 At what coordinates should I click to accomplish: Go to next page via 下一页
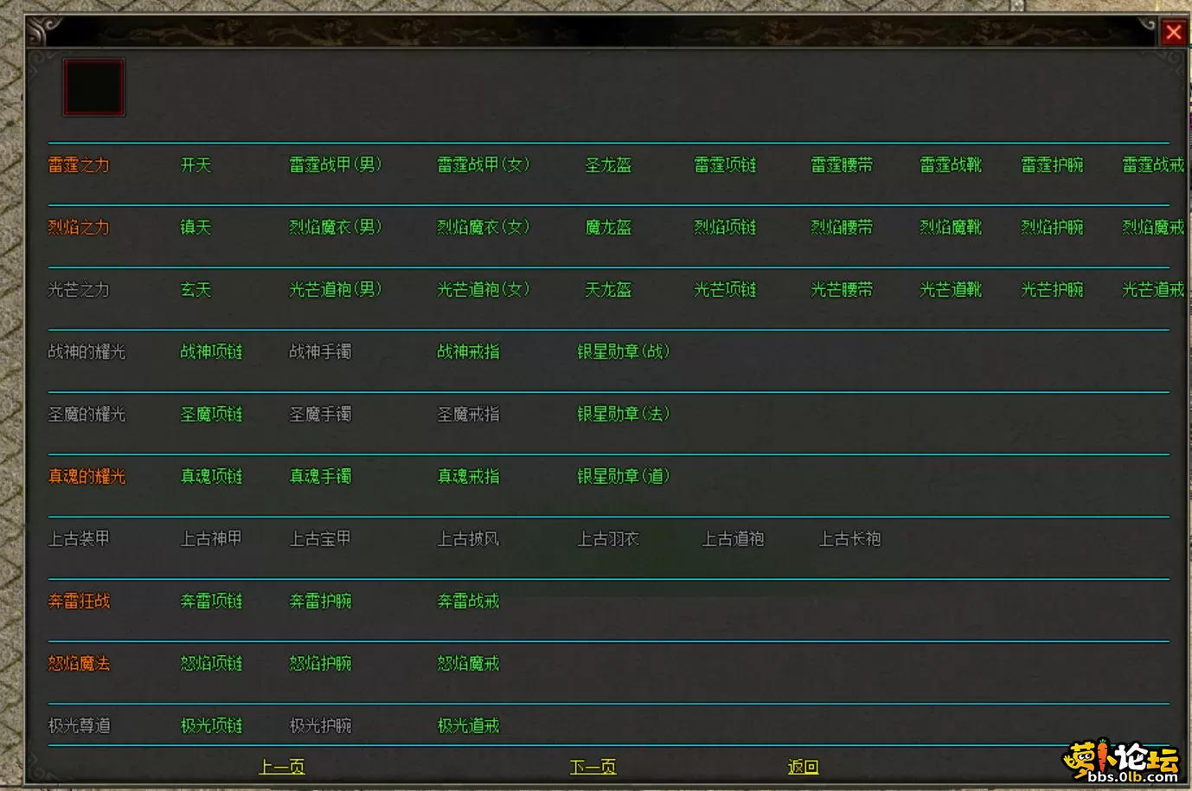[x=593, y=767]
